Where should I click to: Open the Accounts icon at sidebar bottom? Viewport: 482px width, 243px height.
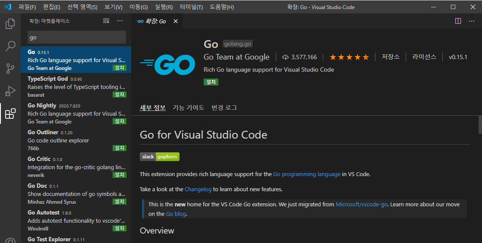click(10, 240)
